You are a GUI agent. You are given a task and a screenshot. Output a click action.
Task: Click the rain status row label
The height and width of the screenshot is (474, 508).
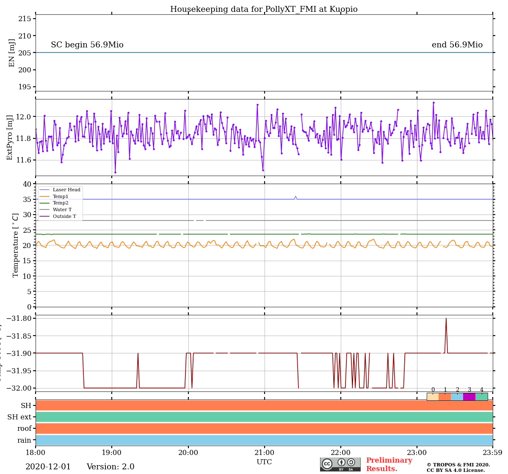coord(25,440)
